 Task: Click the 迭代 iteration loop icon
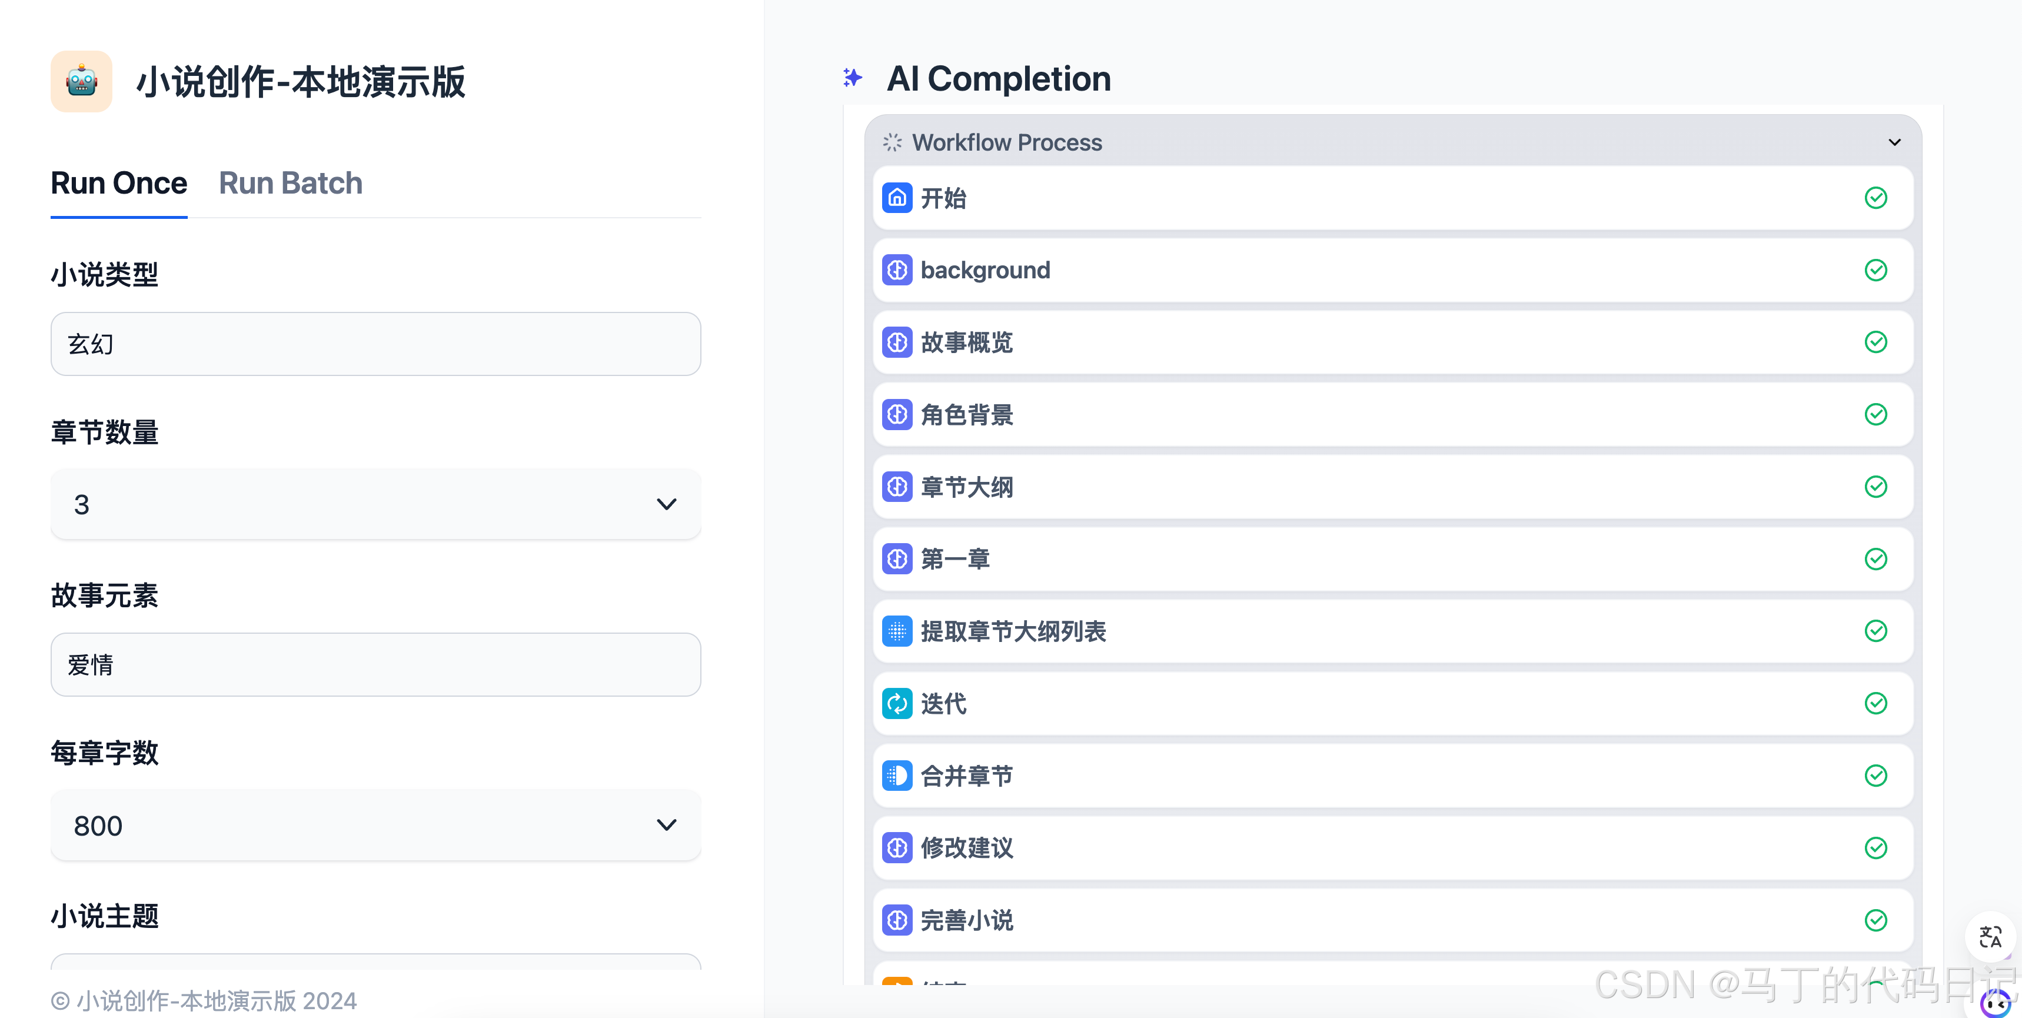[896, 703]
